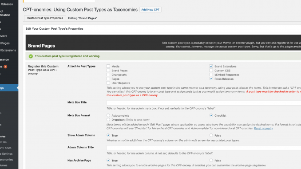Check the oEmbed Responses checkbox

(211, 75)
